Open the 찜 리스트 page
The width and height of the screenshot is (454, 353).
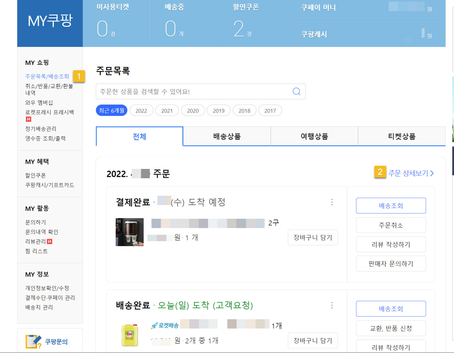[x=36, y=251]
